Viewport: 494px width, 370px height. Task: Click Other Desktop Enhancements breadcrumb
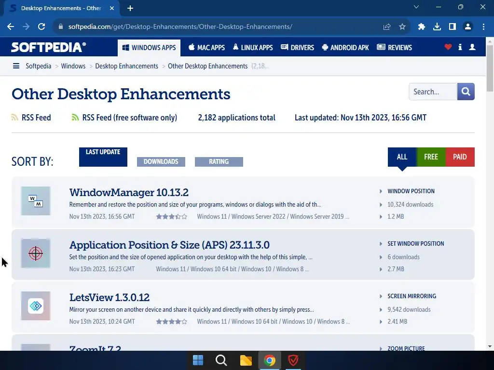tap(207, 66)
